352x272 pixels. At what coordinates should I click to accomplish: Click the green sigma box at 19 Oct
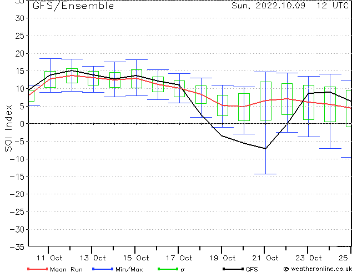(x=223, y=105)
